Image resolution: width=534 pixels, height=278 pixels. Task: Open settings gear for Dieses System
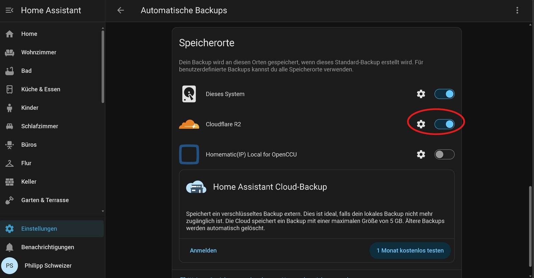(421, 94)
